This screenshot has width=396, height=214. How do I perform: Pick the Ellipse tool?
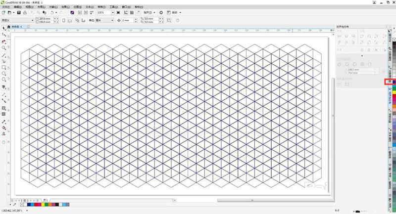[4, 74]
